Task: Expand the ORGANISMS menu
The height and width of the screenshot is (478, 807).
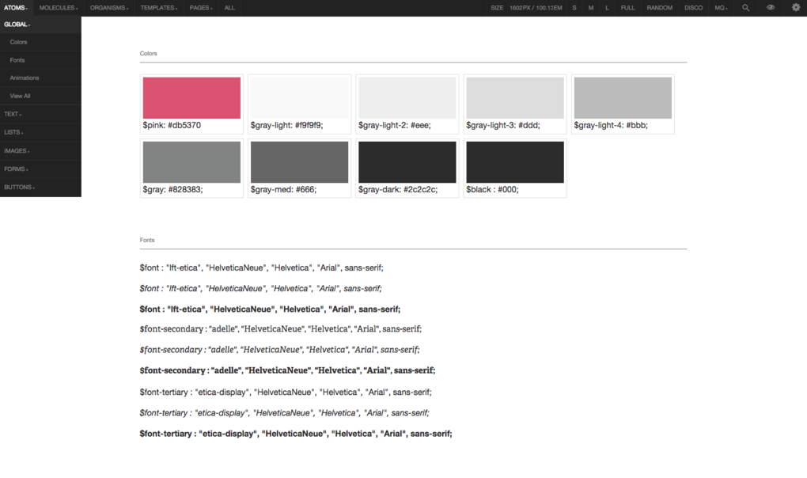Action: point(109,8)
